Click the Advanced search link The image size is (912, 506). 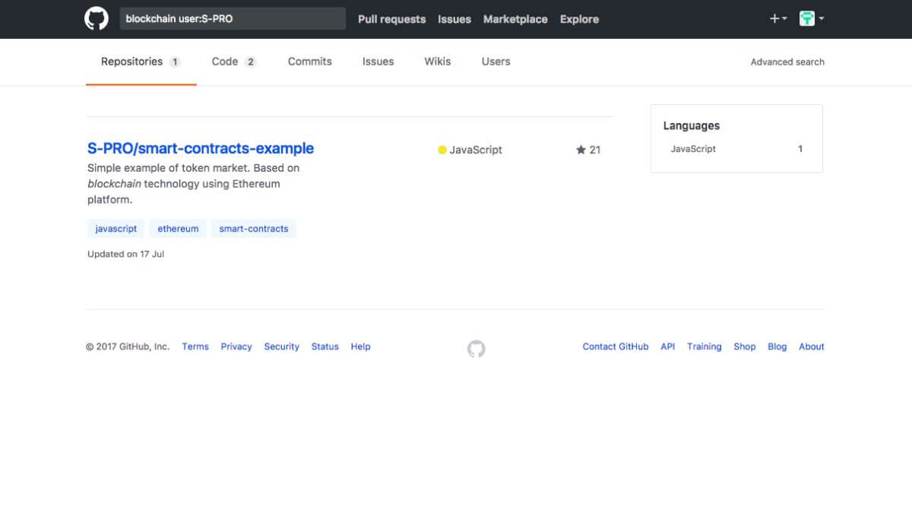click(x=787, y=62)
